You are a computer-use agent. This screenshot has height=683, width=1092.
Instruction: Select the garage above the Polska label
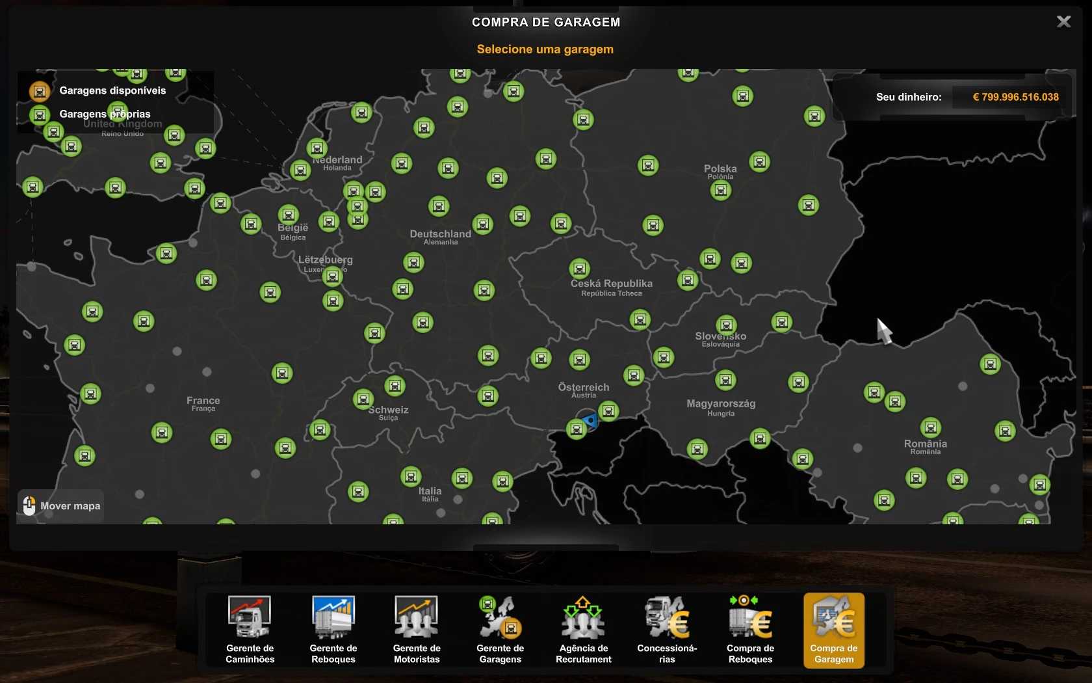pyautogui.click(x=759, y=161)
